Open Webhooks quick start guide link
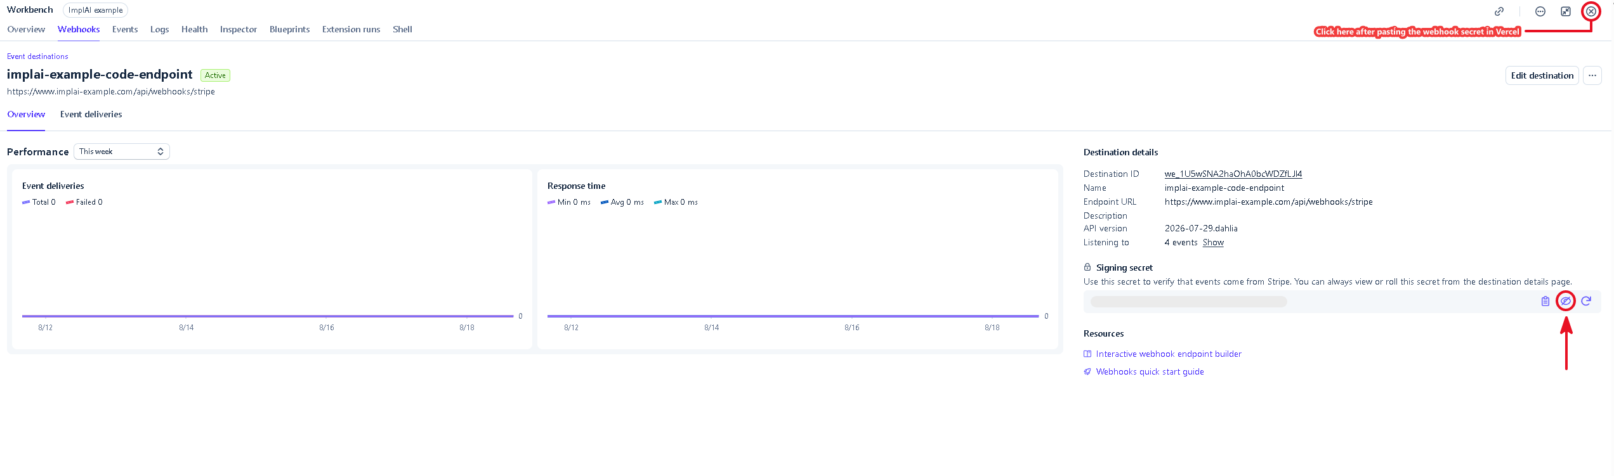This screenshot has height=476, width=1614. 1150,371
